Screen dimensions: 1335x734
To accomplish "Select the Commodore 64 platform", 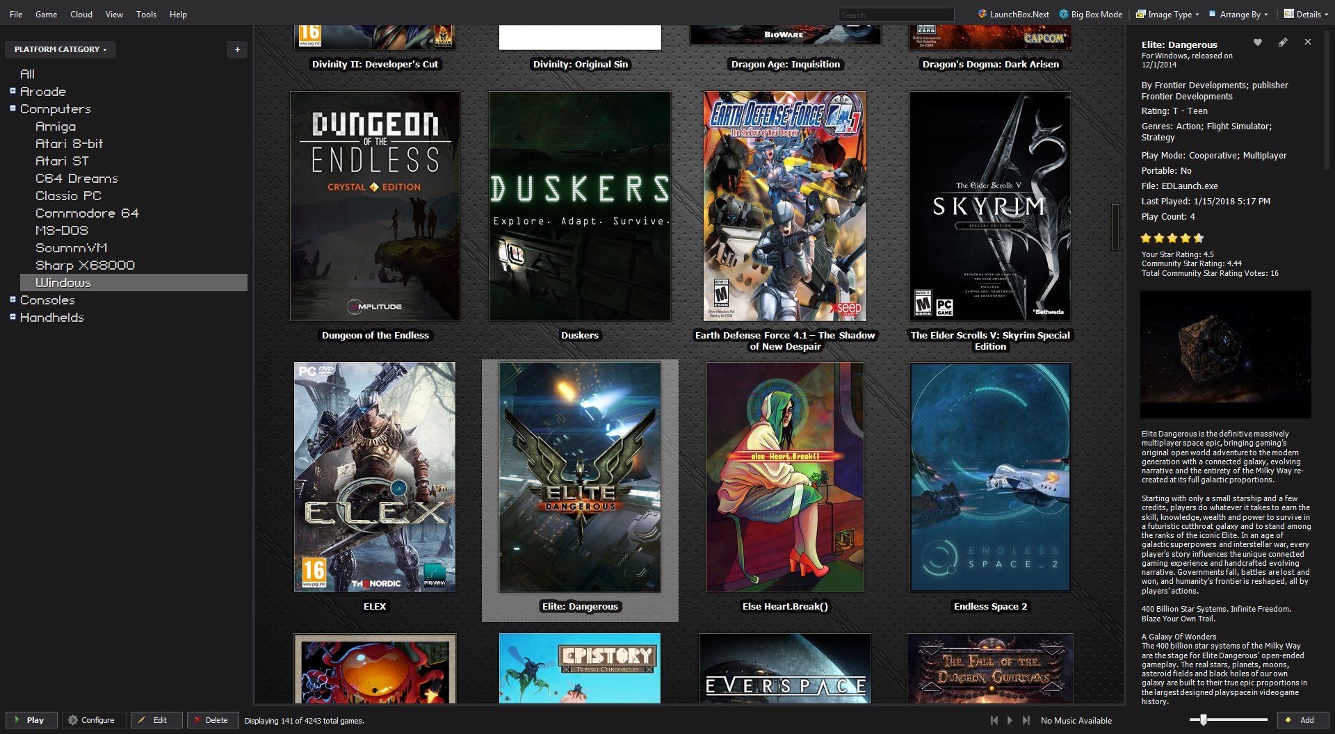I will pos(87,213).
